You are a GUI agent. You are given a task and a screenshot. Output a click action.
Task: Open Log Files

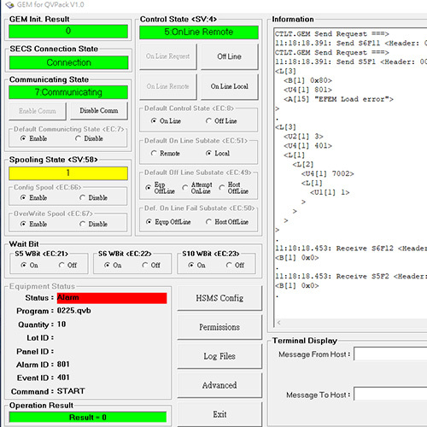coord(219,356)
